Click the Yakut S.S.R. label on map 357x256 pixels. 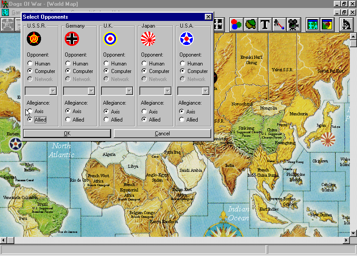(282, 70)
